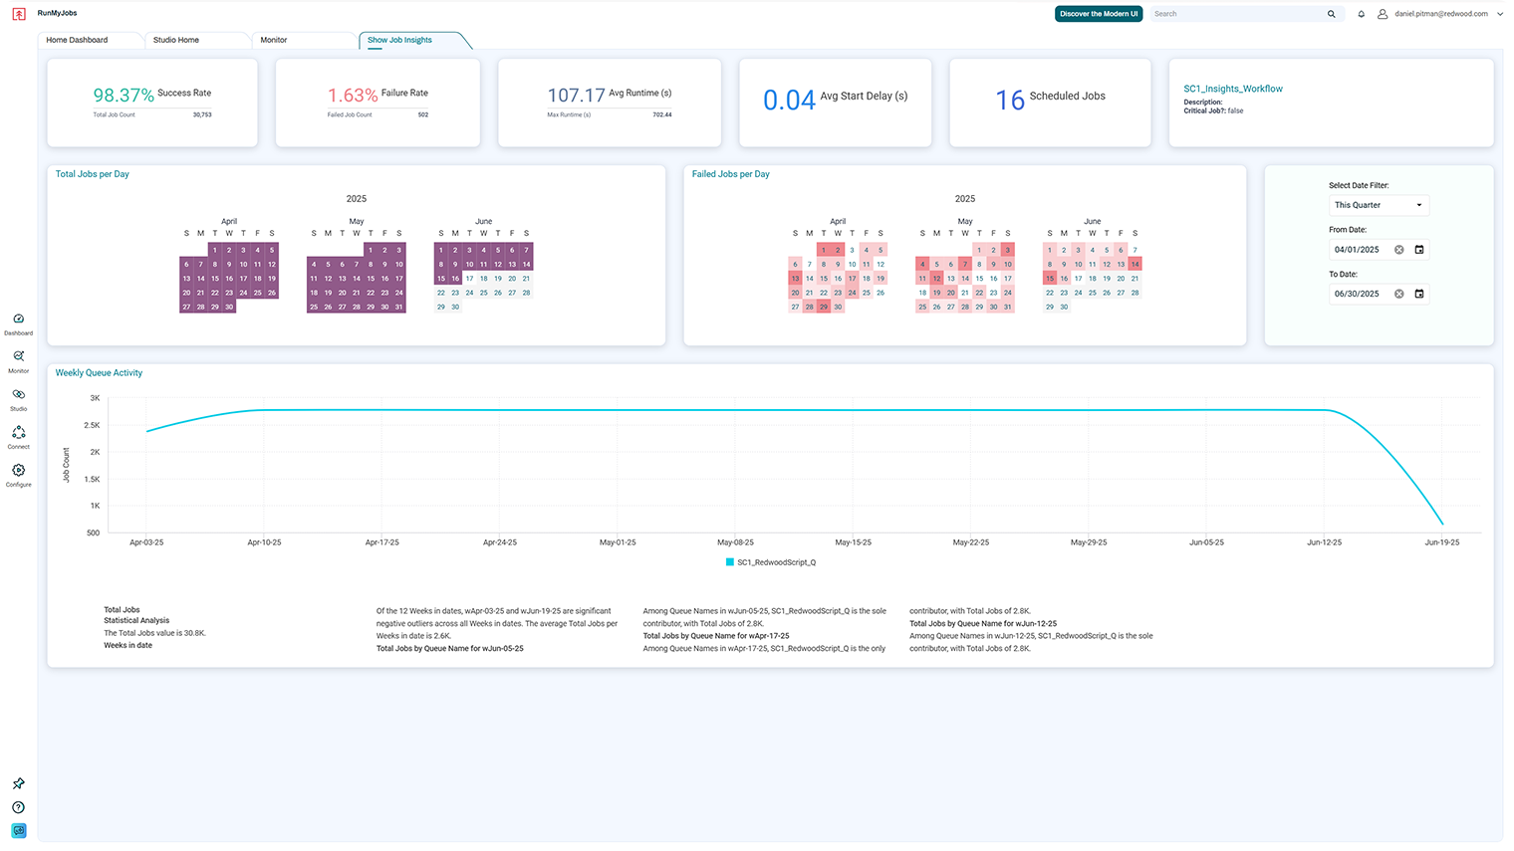Click the Connect sidebar icon
Screen dimensions: 1514x851
point(18,435)
